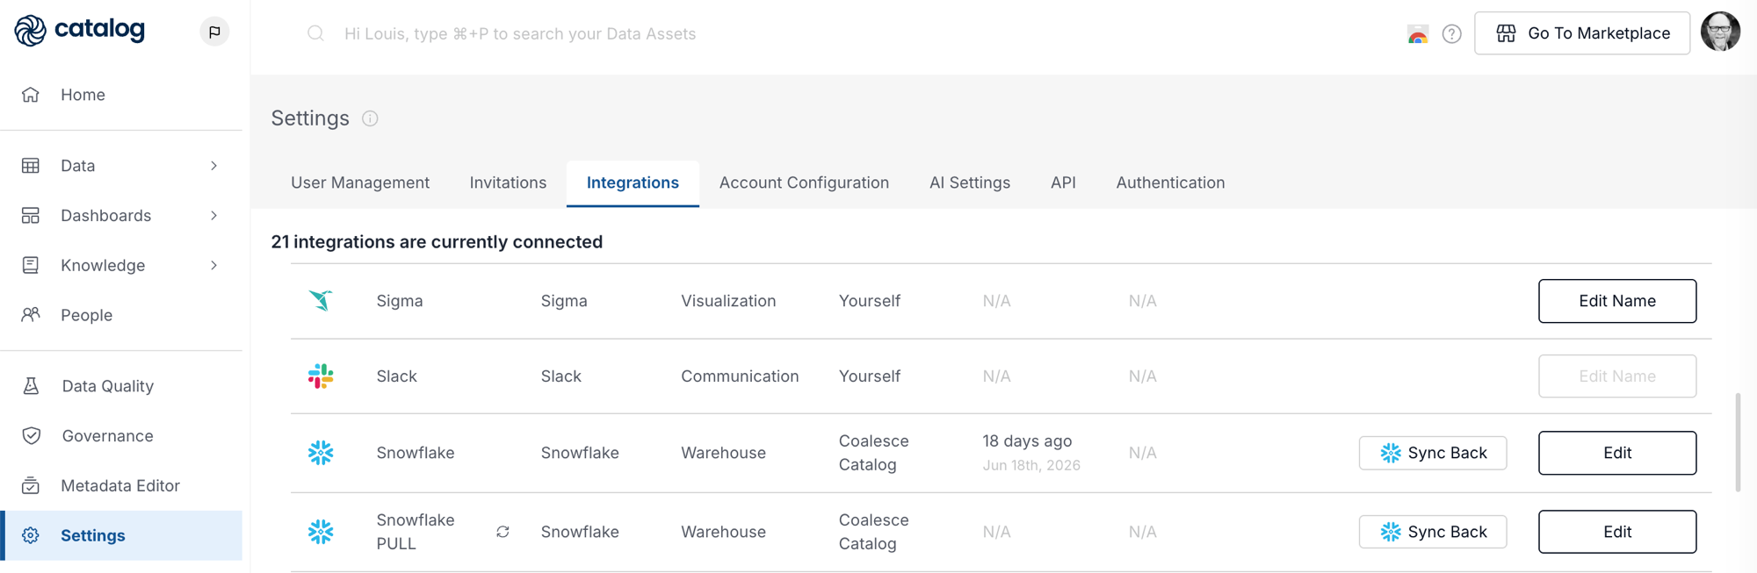Viewport: 1757px width, 573px height.
Task: Click the sync icon next to Snowflake PULL
Action: coord(503,532)
